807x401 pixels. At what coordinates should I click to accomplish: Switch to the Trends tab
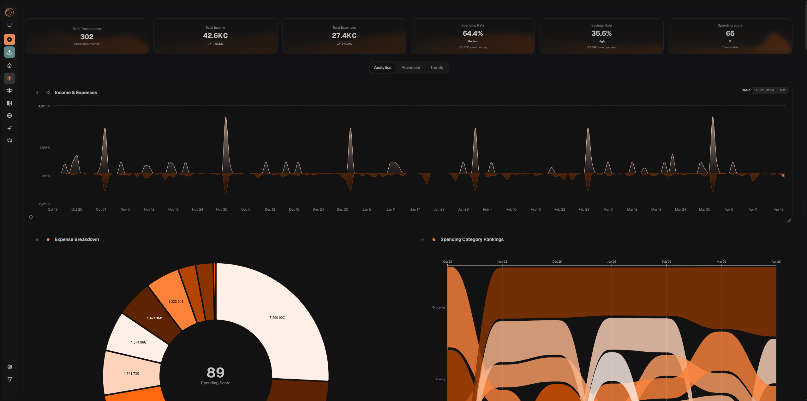tap(436, 68)
